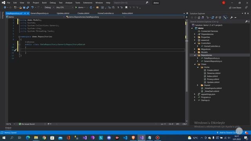Viewport: 251px width, 141px height.
Task: Open the Build menu
Action: tap(44, 3)
